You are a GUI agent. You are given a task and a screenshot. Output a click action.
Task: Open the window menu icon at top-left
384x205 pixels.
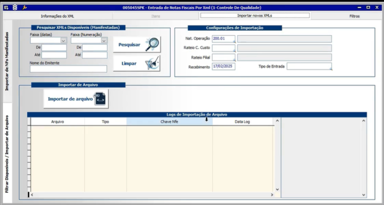(x=6, y=8)
